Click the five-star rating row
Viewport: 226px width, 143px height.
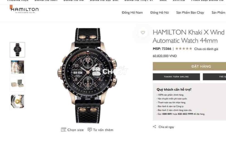pyautogui.click(x=184, y=49)
